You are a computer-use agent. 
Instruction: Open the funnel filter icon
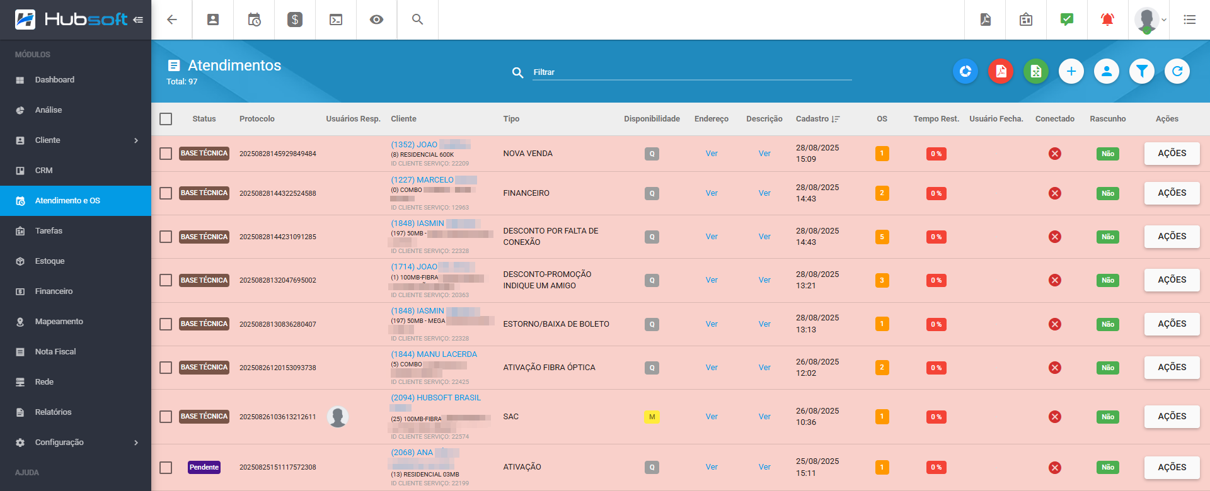1141,72
